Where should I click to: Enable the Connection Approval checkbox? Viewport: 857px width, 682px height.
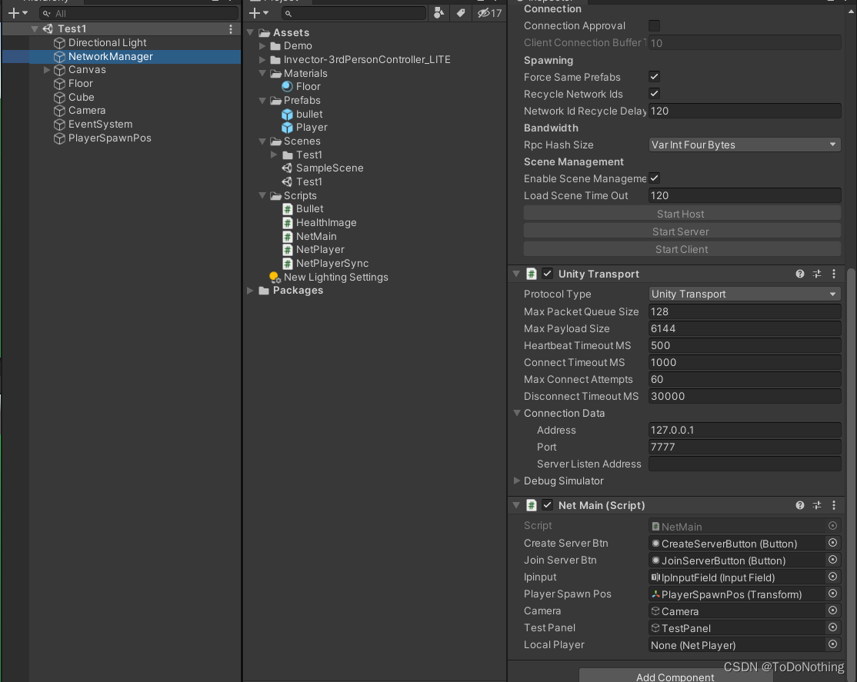pos(654,25)
